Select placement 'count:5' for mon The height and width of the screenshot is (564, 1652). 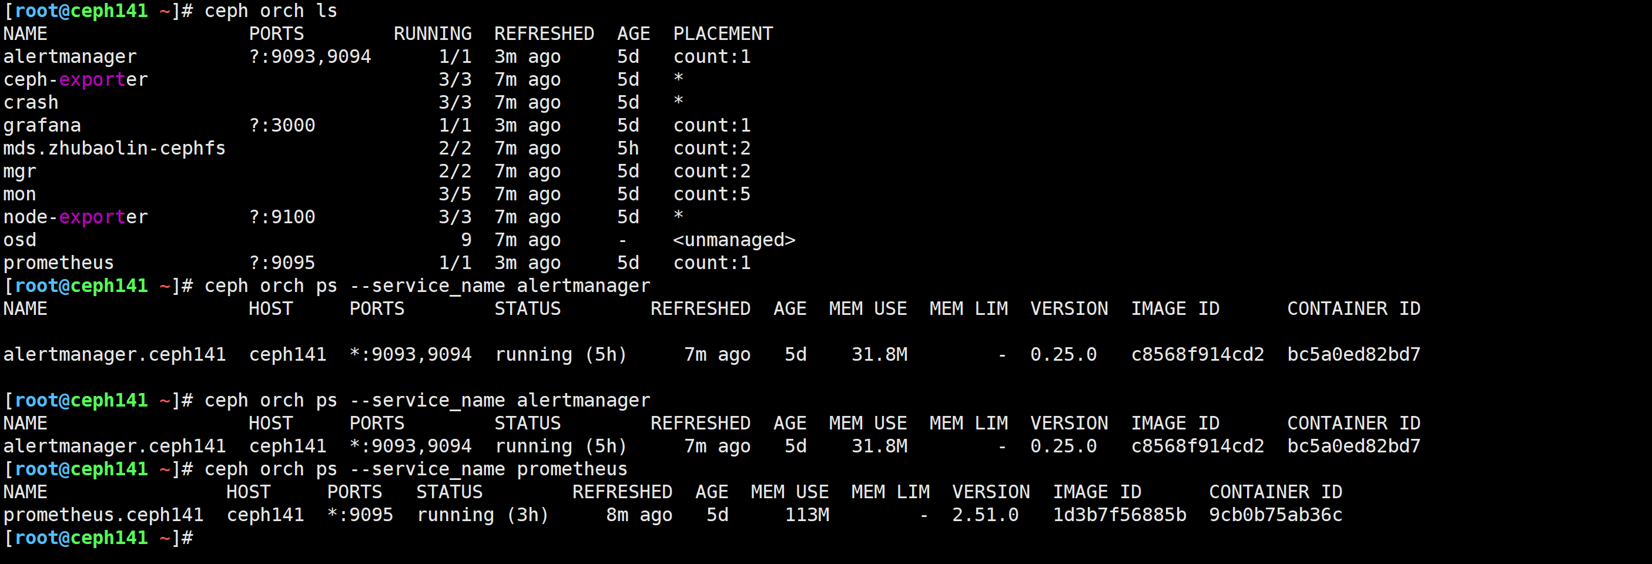click(x=712, y=195)
